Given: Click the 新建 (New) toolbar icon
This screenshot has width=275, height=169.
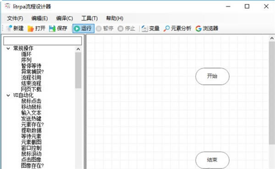Looking at the screenshot, I should (9, 28).
